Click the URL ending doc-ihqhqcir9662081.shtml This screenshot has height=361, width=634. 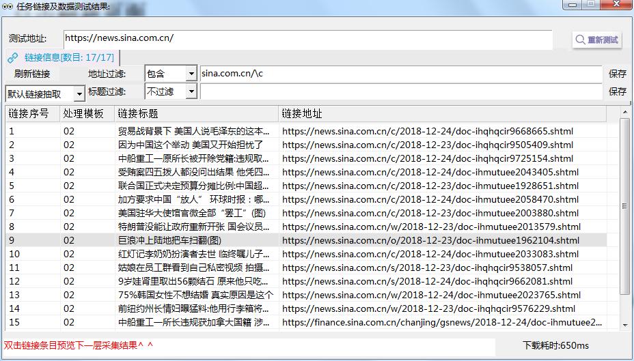point(428,281)
